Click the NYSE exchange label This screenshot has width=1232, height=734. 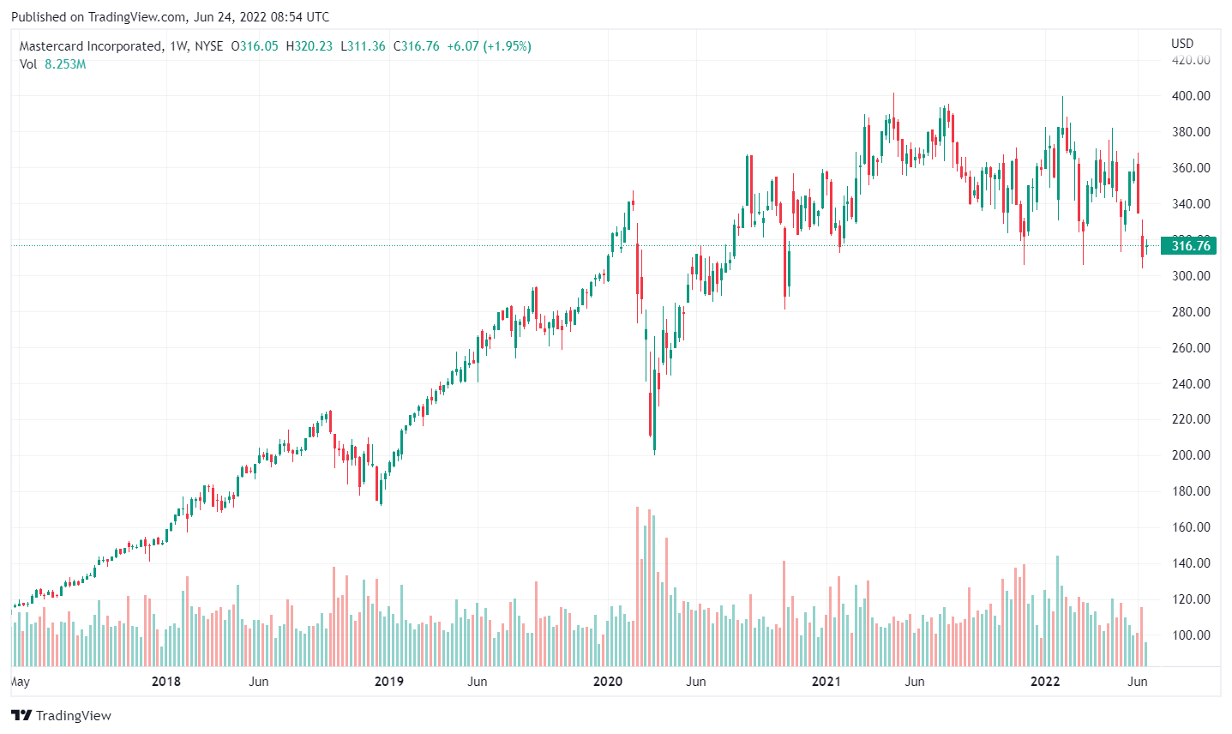coord(208,46)
